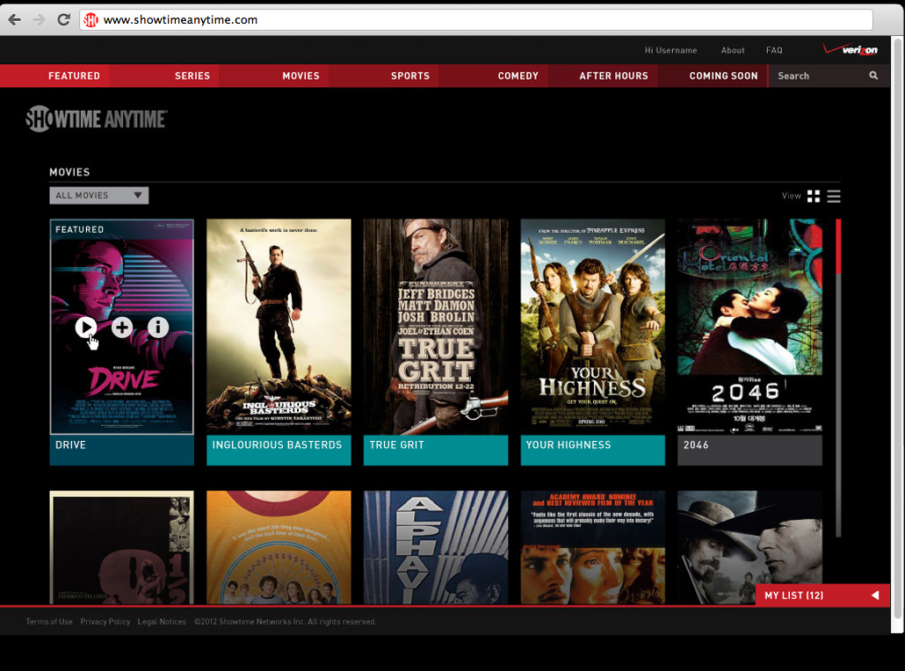Viewport: 905px width, 671px height.
Task: Open the Sports tab
Action: 410,76
